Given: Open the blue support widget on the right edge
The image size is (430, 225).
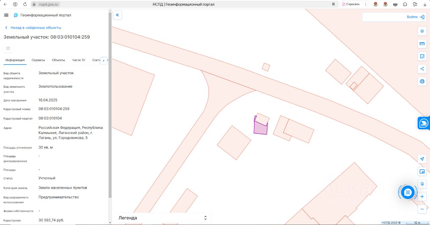Looking at the screenshot, I should pyautogui.click(x=424, y=123).
